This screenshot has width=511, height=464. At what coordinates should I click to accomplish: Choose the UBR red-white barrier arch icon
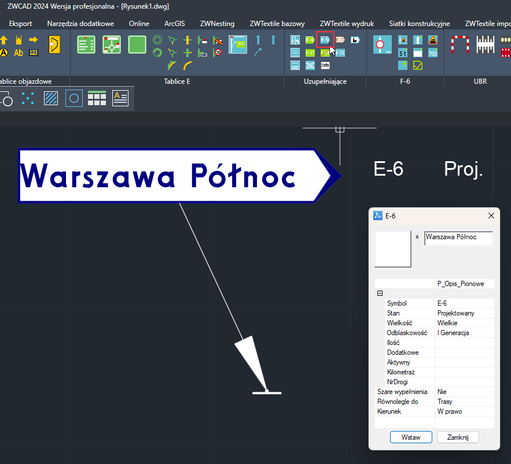pos(459,45)
